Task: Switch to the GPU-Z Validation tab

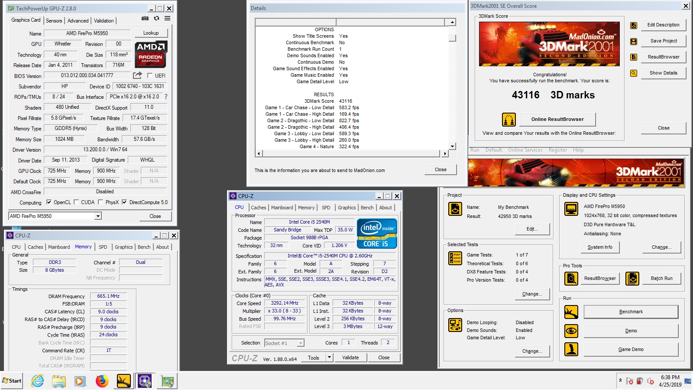Action: 104,20
